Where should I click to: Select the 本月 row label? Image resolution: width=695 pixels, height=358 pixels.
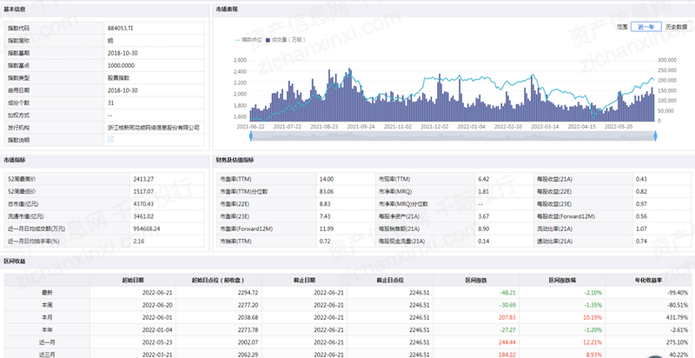tap(47, 317)
